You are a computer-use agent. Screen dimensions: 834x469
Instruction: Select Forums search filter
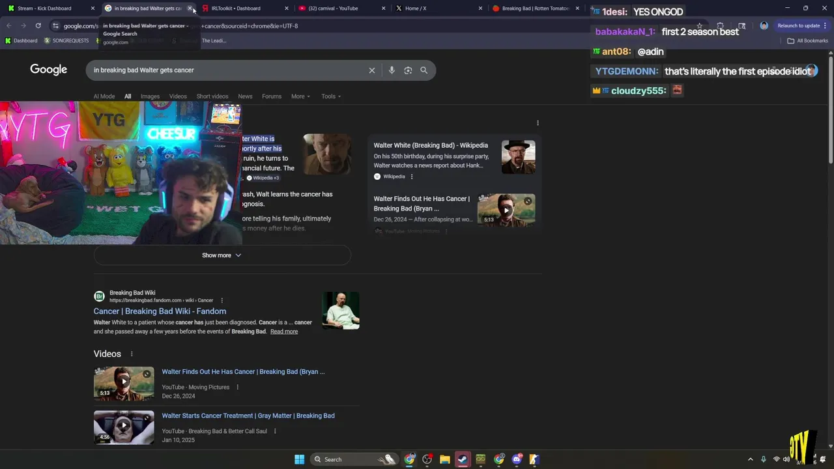pos(272,96)
